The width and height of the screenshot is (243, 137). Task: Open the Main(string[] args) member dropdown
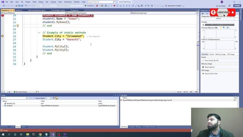point(164,13)
